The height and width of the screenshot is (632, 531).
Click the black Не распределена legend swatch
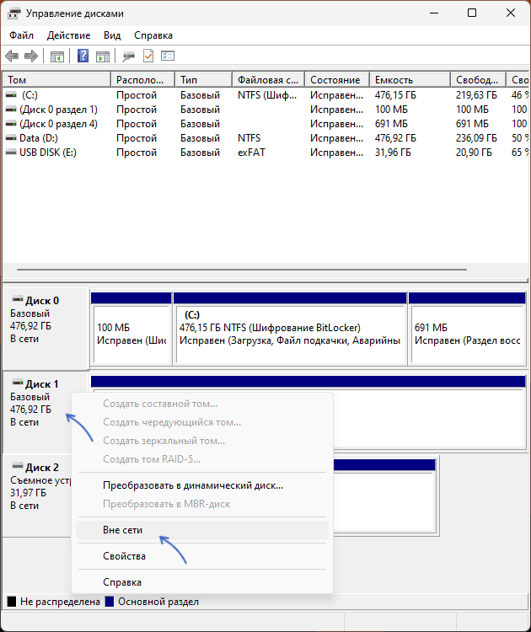12,602
